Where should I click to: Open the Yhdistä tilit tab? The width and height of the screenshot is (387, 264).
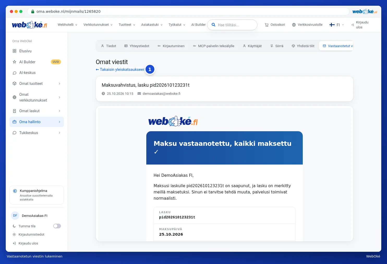(303, 46)
